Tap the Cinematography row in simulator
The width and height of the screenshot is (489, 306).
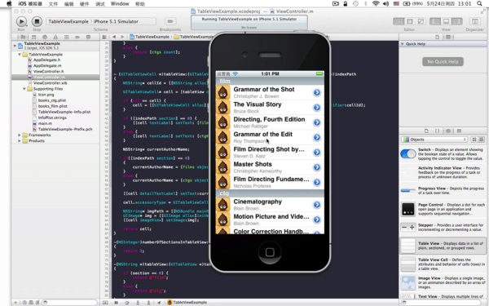(270, 205)
